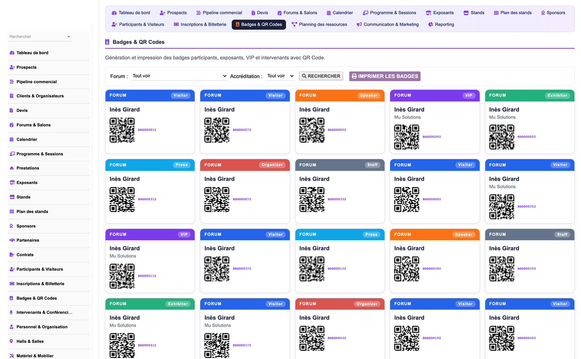
Task: Click the Tableau de bord sidebar icon
Action: tap(12, 53)
